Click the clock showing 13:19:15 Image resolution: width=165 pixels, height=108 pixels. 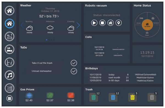tap(147, 52)
